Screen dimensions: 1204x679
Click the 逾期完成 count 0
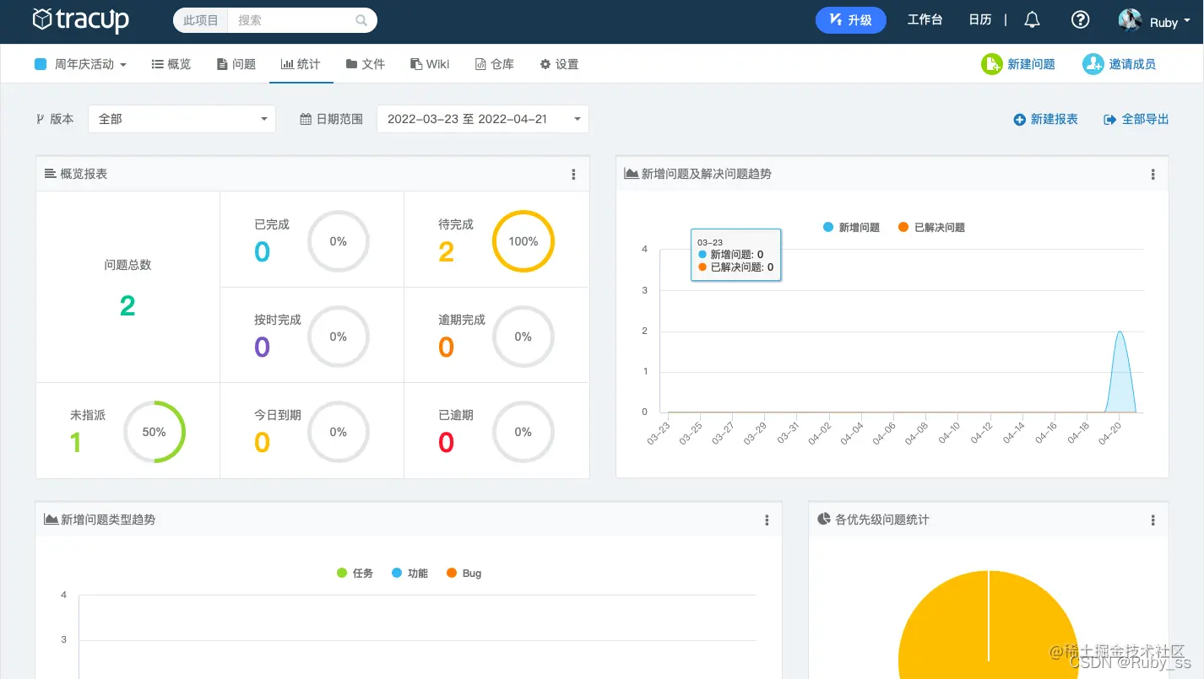(x=447, y=347)
